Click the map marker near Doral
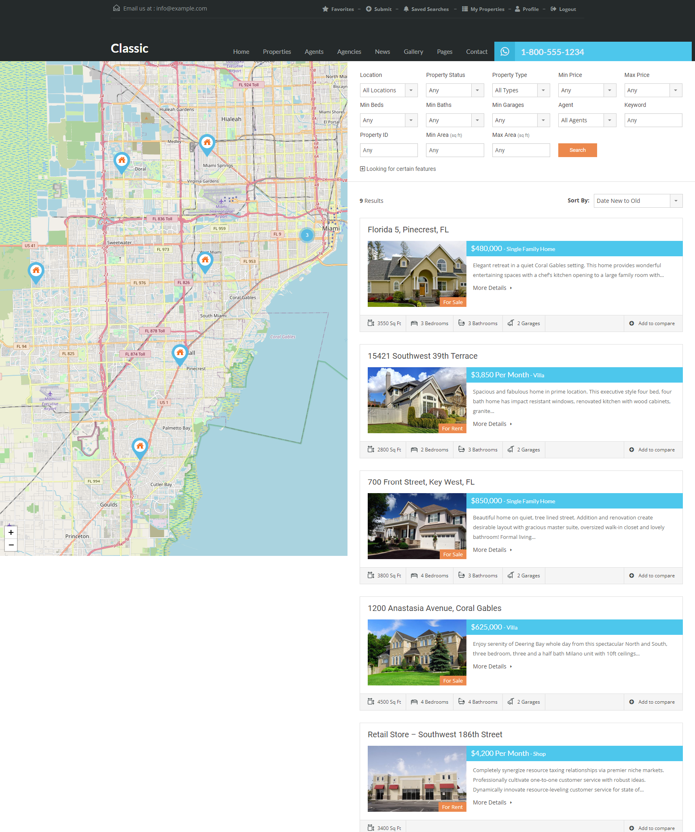The height and width of the screenshot is (832, 695). [x=122, y=163]
